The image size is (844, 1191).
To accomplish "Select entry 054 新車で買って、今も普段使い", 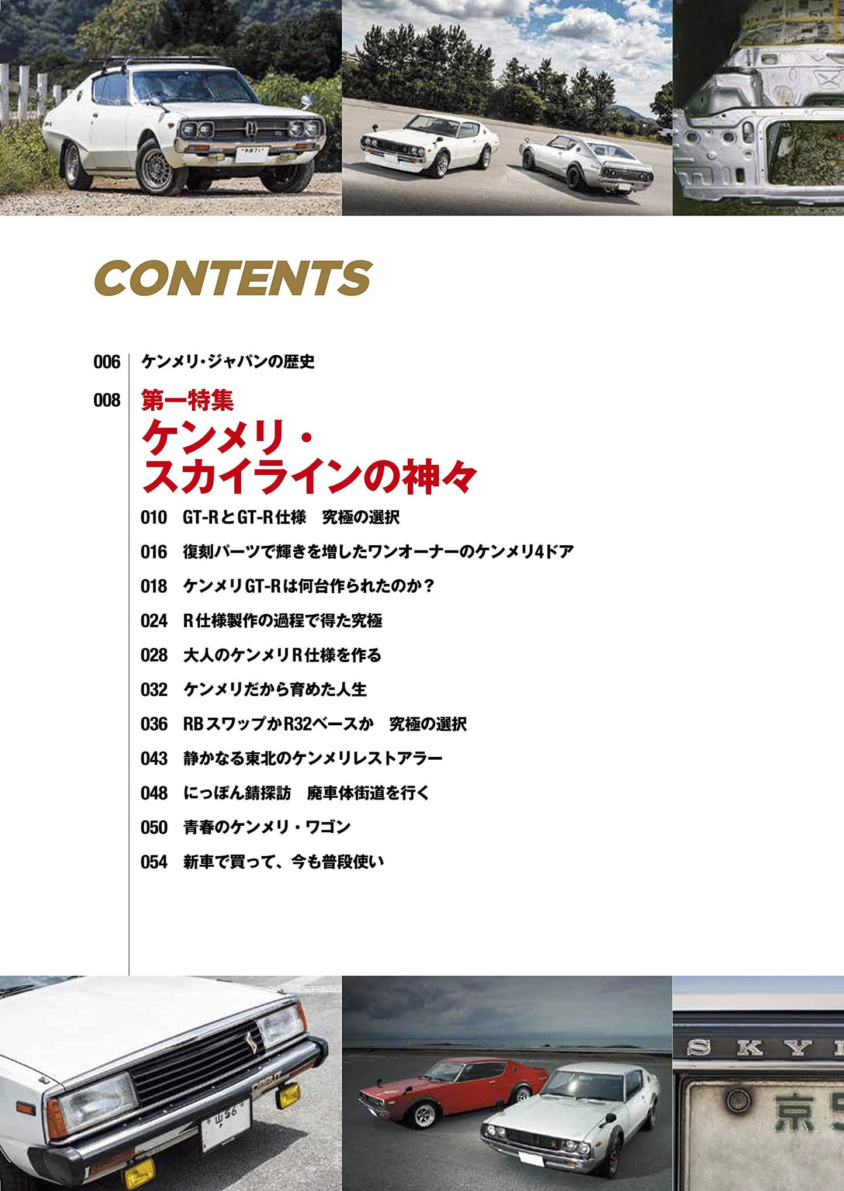I will coord(283,862).
